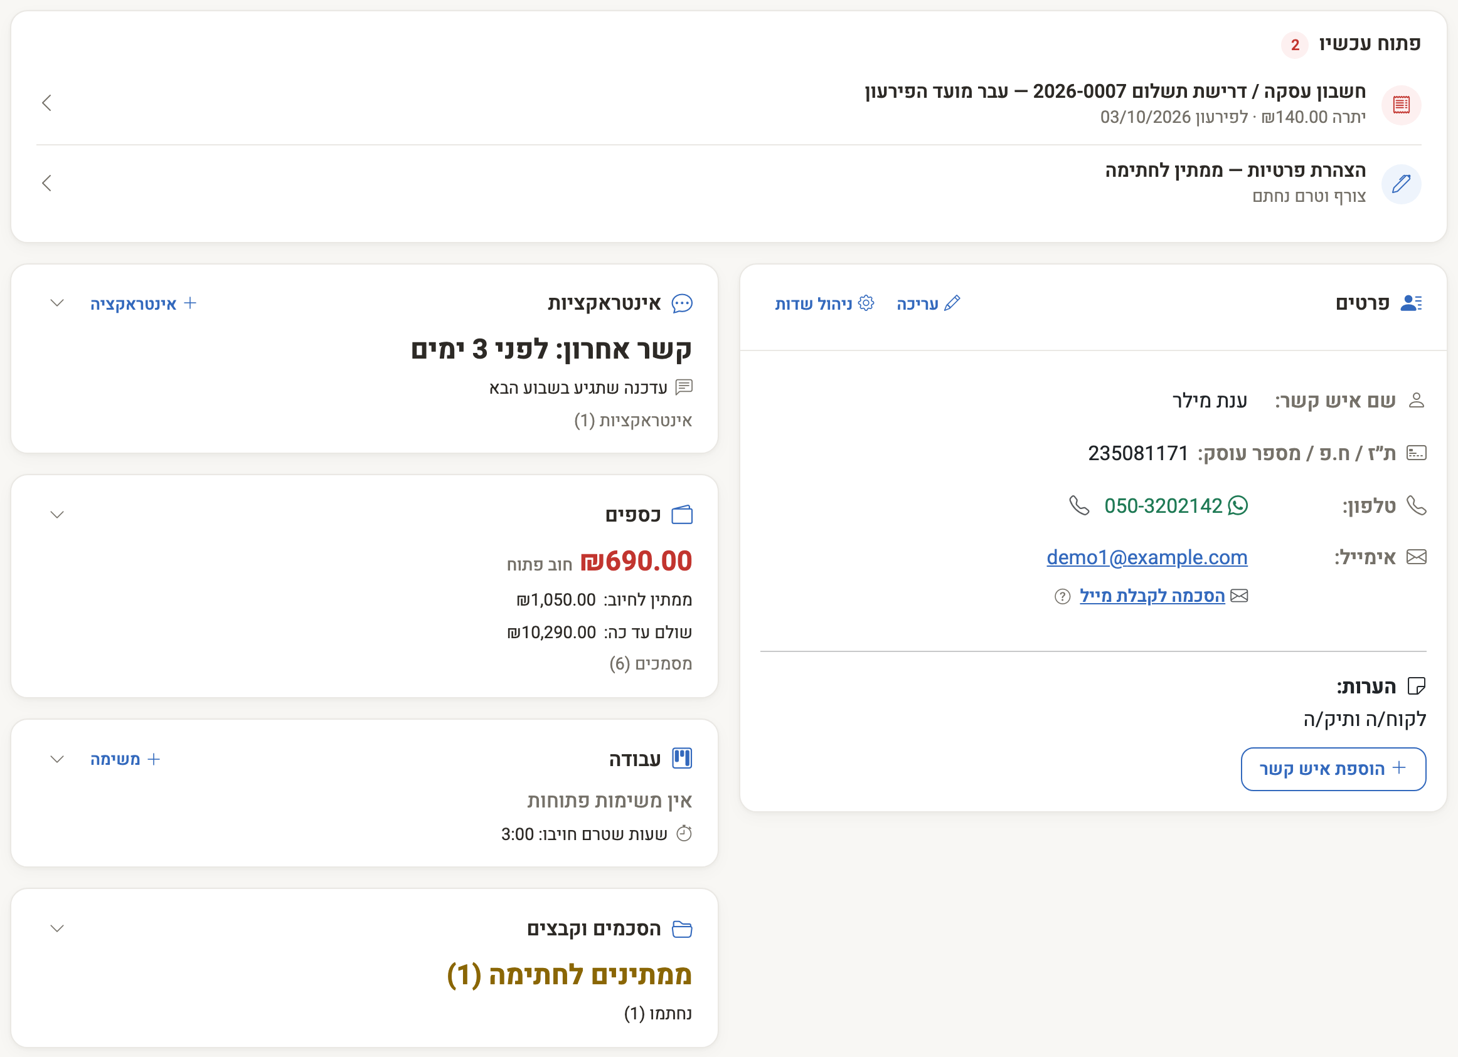Image resolution: width=1458 pixels, height=1057 pixels.
Task: Open the הסכמה לקבלת מייל link
Action: click(1152, 596)
